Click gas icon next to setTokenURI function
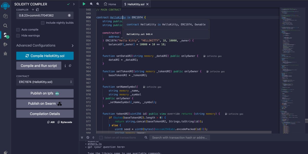 [x=207, y=71]
